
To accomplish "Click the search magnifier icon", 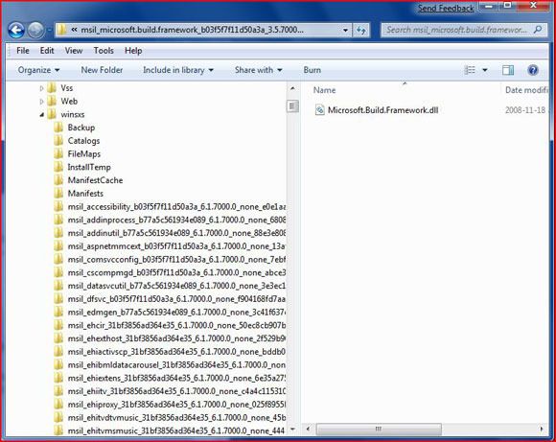I will tap(538, 30).
